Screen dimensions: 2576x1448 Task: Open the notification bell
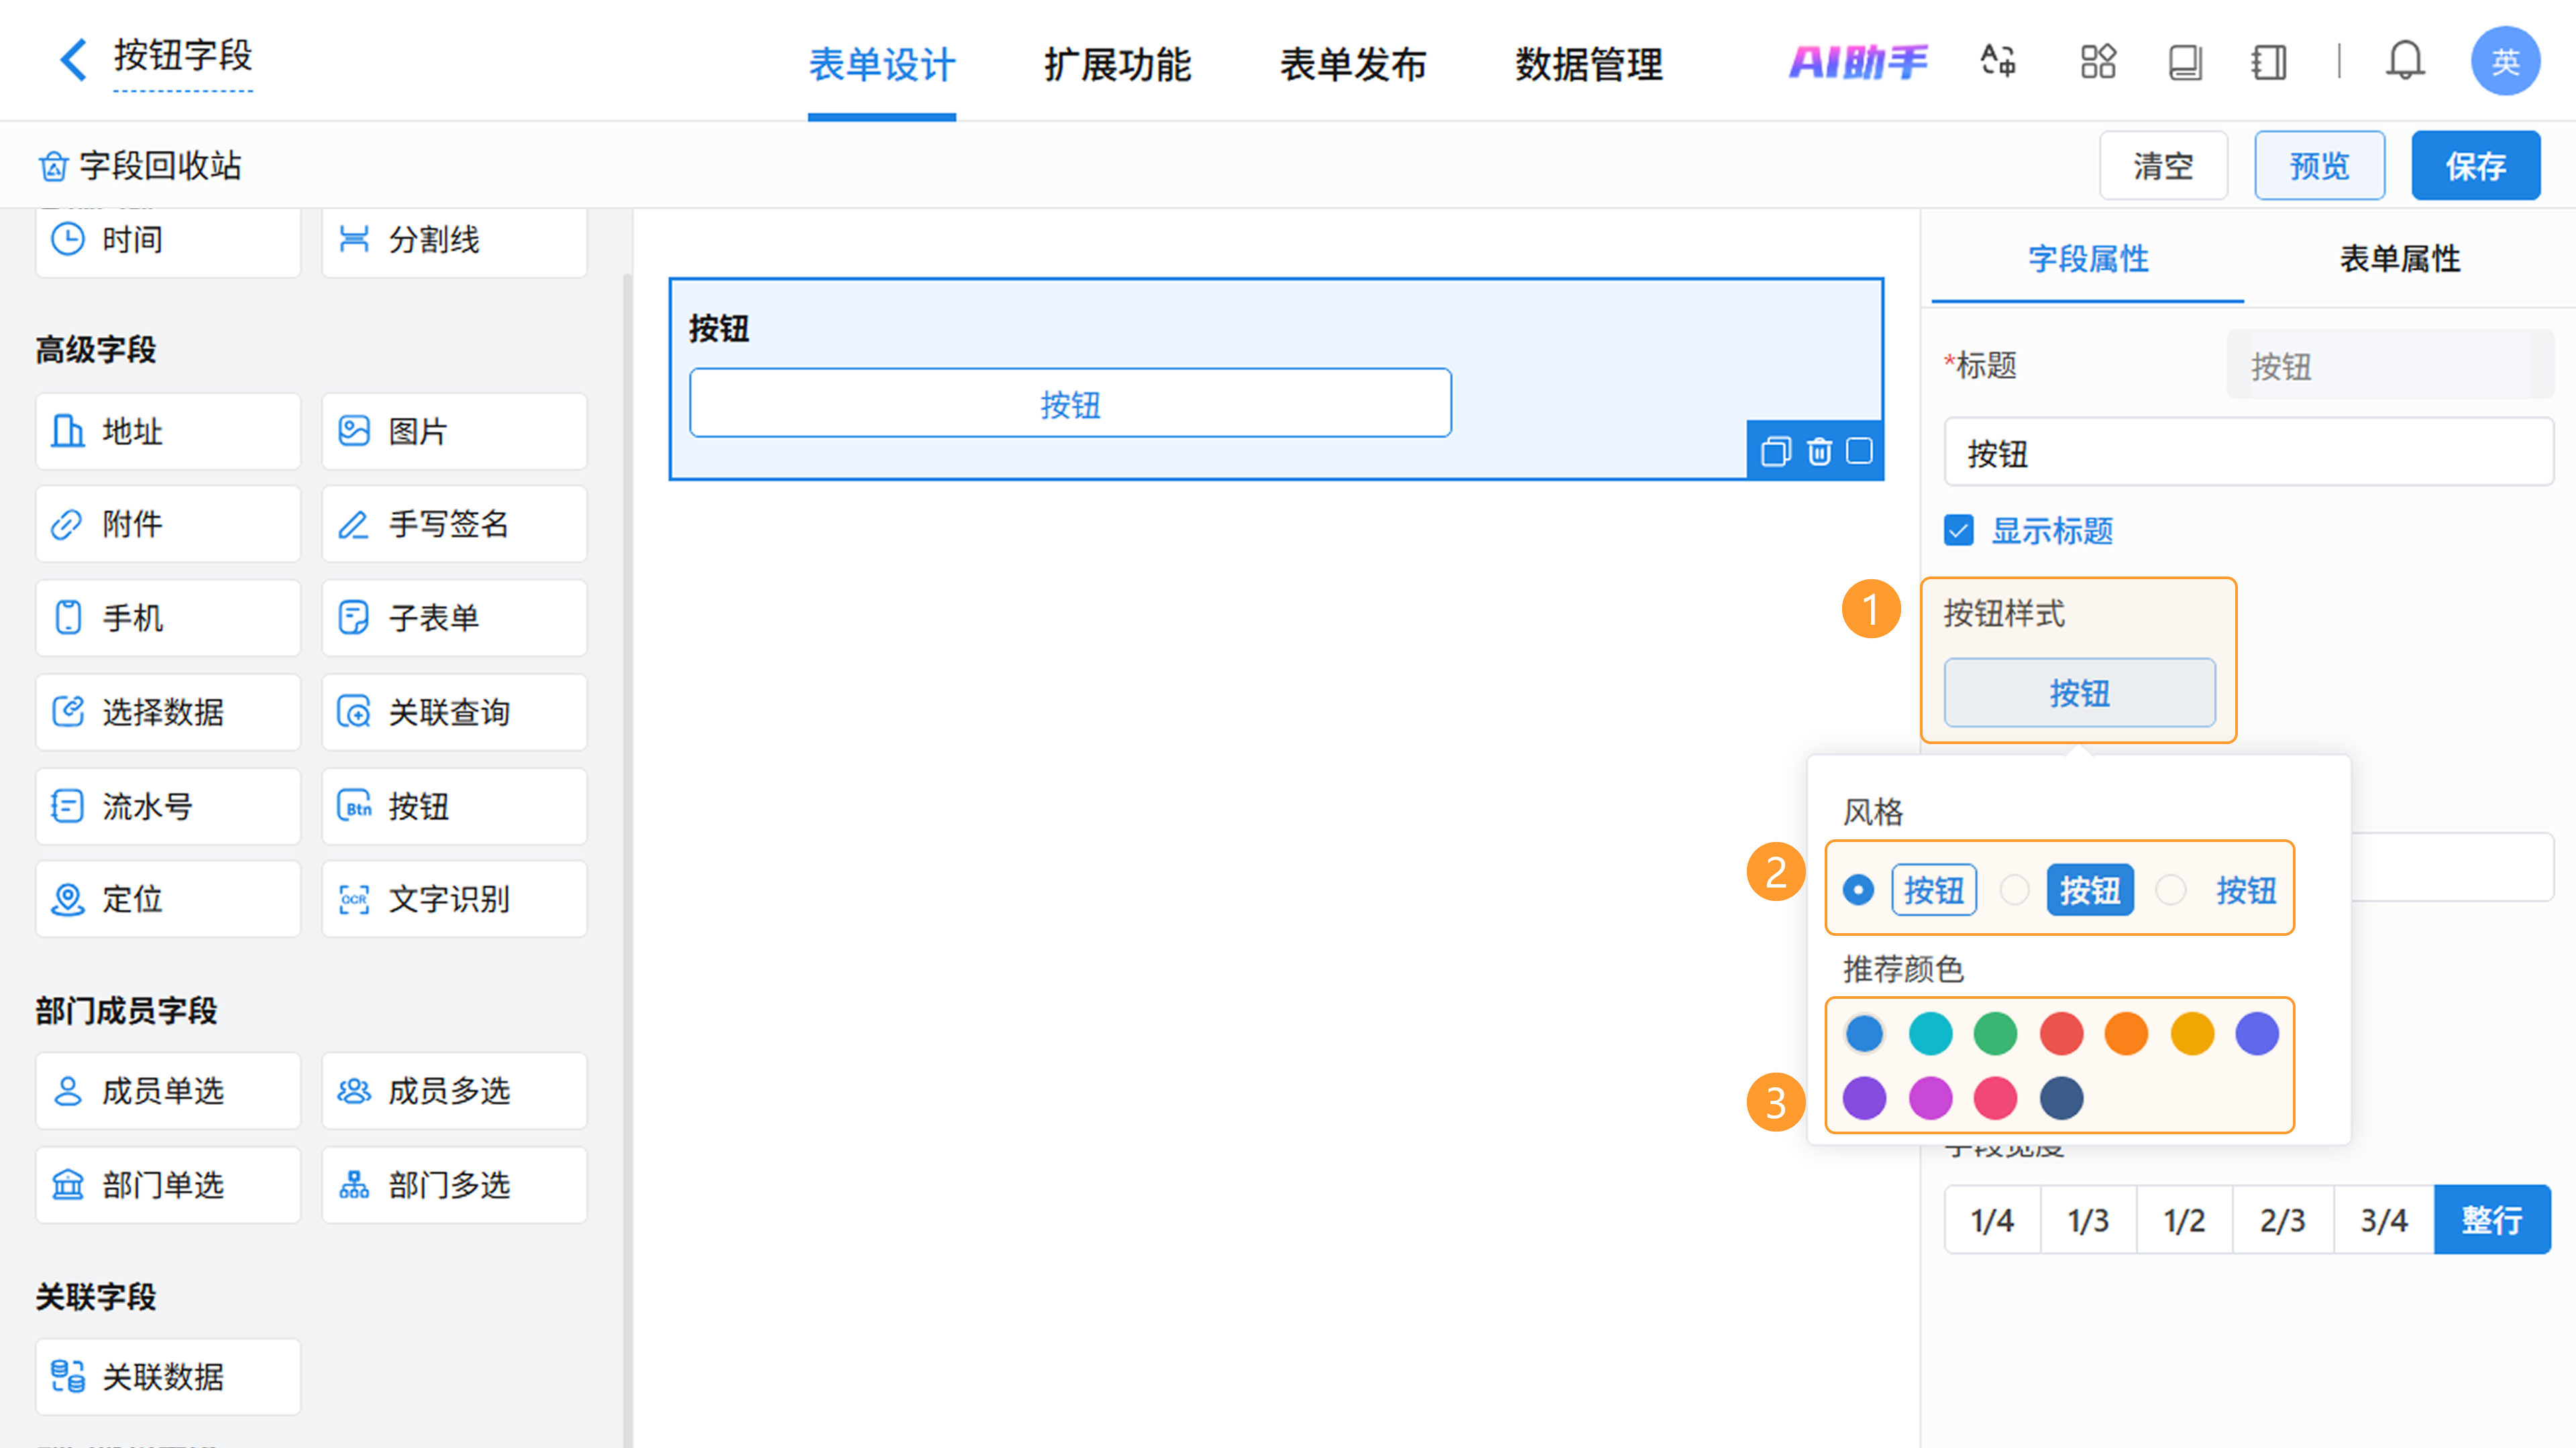tap(2405, 62)
